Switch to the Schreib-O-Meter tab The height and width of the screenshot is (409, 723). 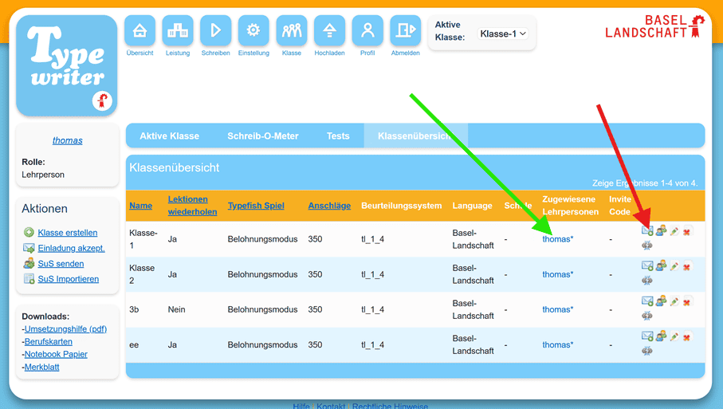262,136
